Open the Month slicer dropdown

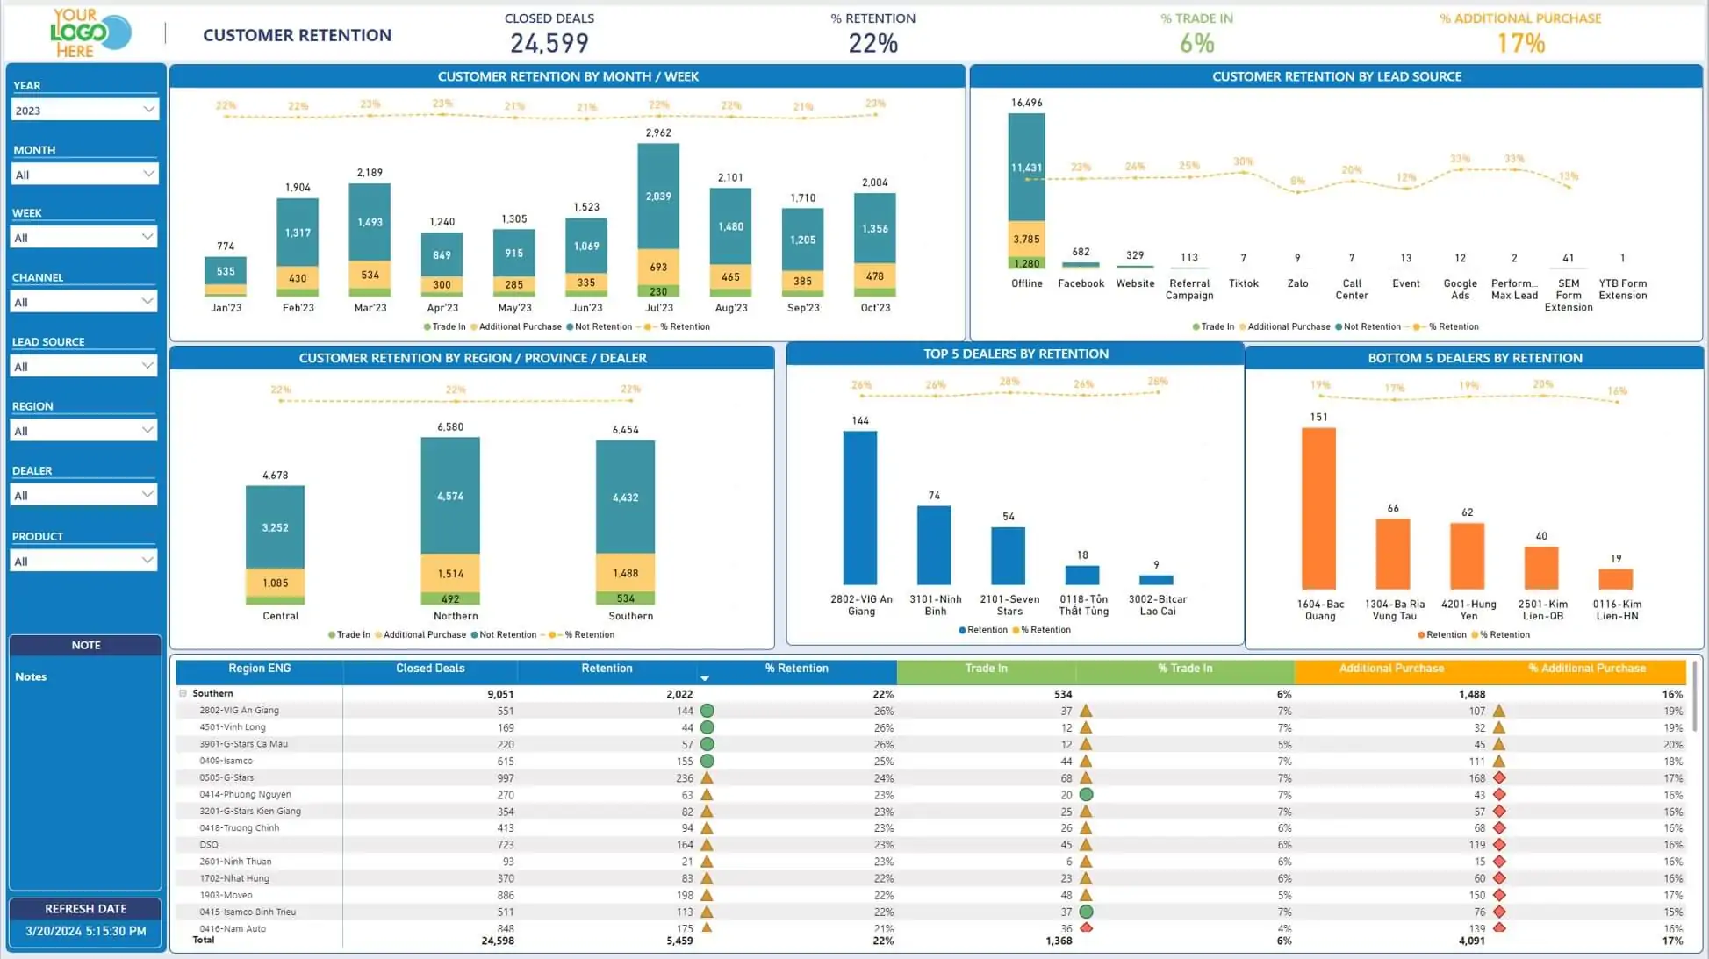coord(84,174)
